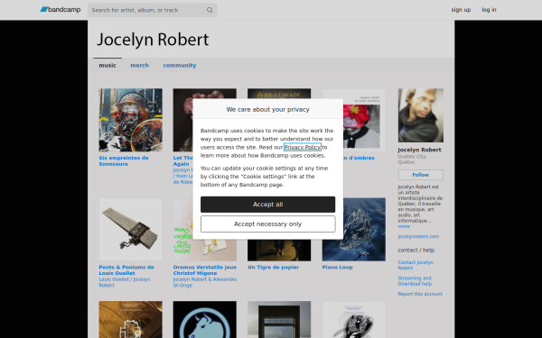Open Piano Loup album cover
The height and width of the screenshot is (338, 542).
click(353, 229)
